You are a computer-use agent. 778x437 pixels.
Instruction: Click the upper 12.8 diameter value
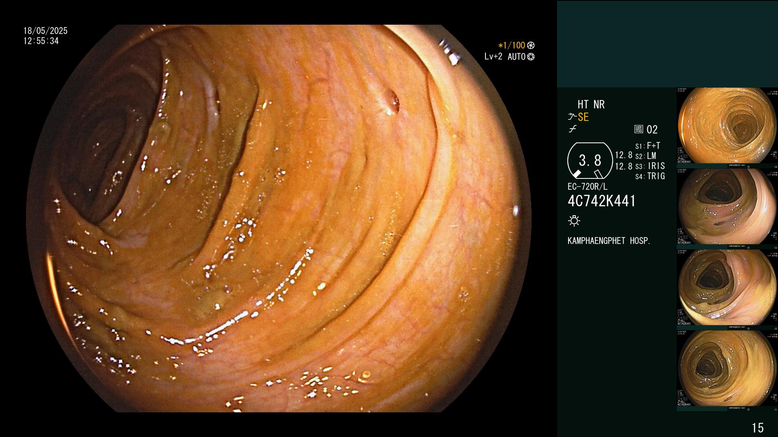point(624,155)
